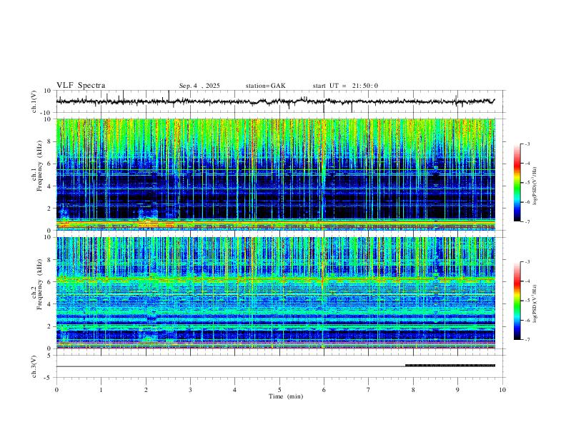Click the '-5' tick on ch.2 colorbar
Screen dimensions: 566x437
coord(527,301)
